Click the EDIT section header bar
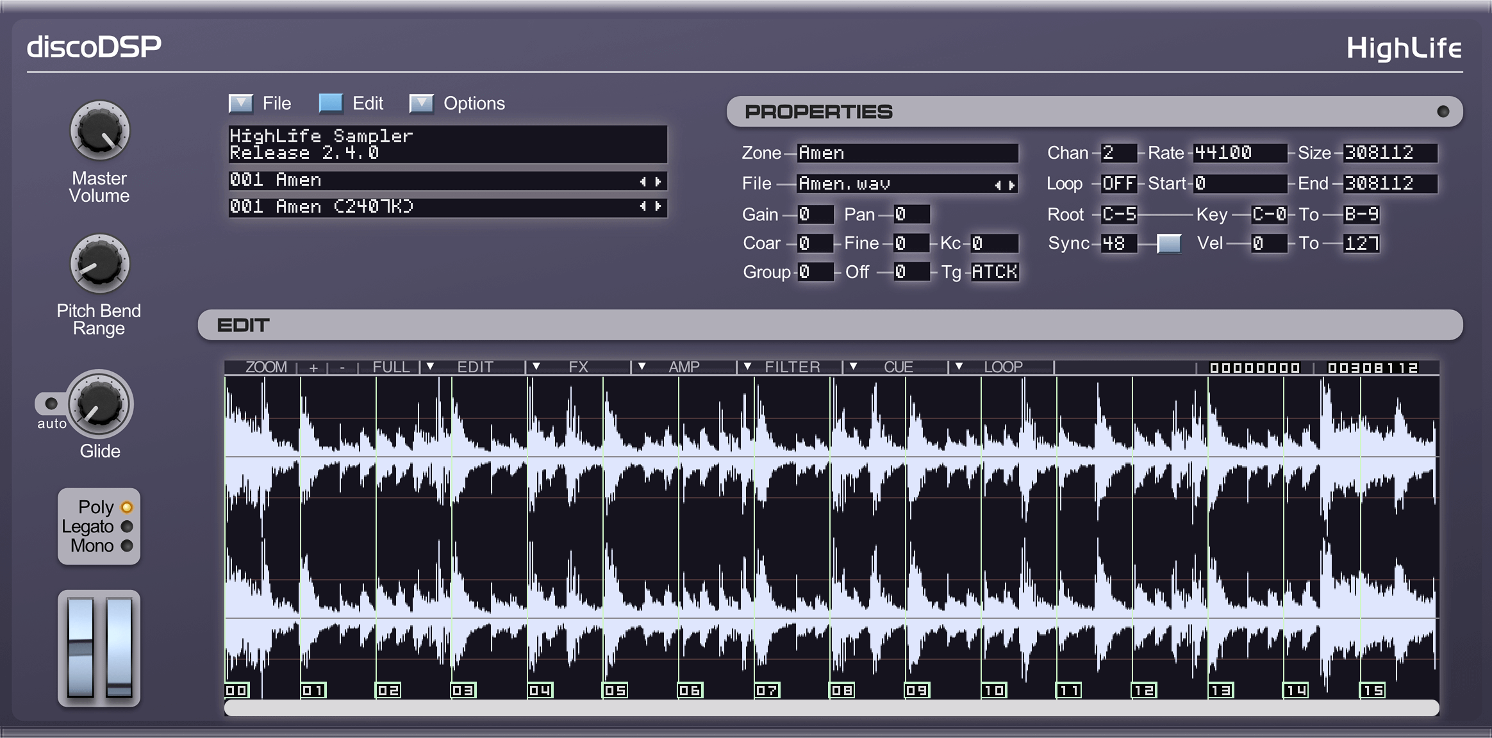The height and width of the screenshot is (738, 1492). (x=831, y=325)
